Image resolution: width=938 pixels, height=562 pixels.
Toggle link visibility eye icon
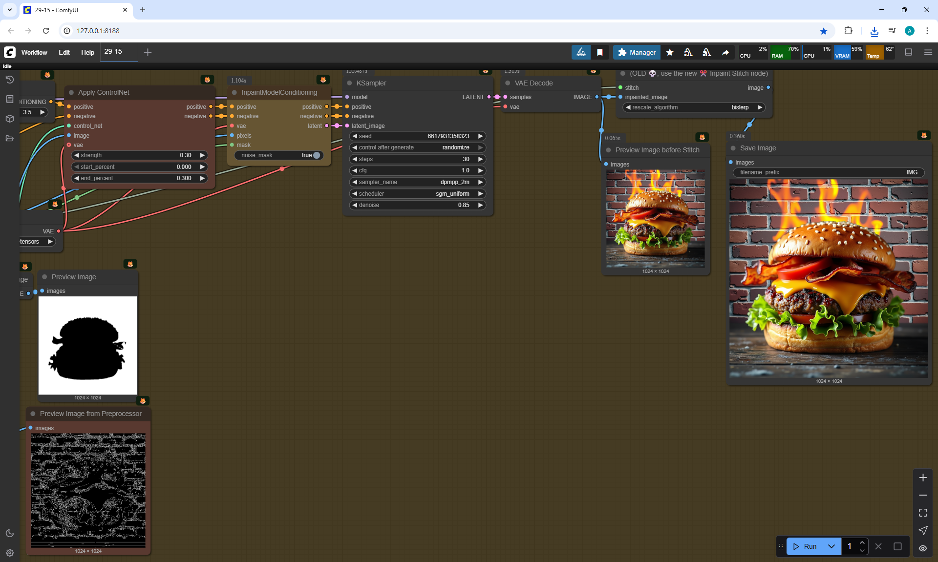tap(923, 548)
